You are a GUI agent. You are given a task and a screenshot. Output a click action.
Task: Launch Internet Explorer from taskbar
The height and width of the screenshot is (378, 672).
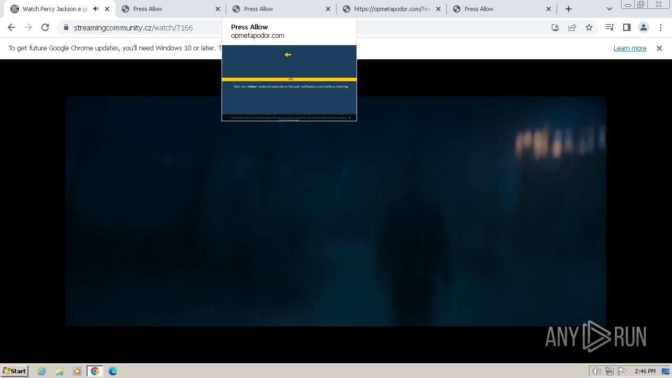pyautogui.click(x=42, y=371)
